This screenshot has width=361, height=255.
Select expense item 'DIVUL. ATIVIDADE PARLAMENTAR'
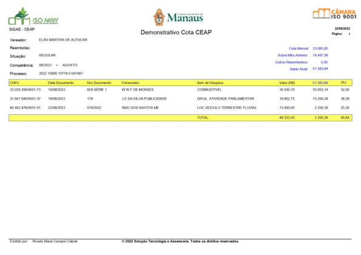click(225, 98)
